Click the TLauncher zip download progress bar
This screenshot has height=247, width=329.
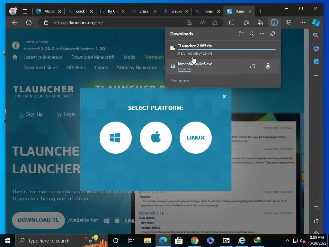227,50
